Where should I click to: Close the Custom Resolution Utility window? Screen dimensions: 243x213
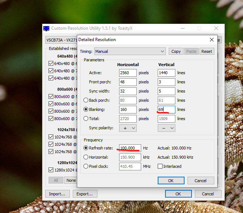coord(216,28)
